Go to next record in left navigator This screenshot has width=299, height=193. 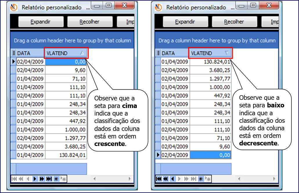pyautogui.click(x=35, y=179)
